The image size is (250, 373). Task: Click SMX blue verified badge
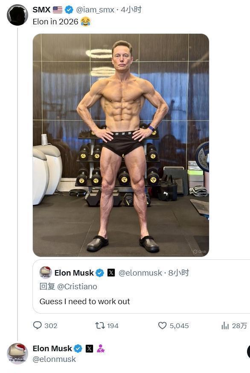click(x=69, y=10)
